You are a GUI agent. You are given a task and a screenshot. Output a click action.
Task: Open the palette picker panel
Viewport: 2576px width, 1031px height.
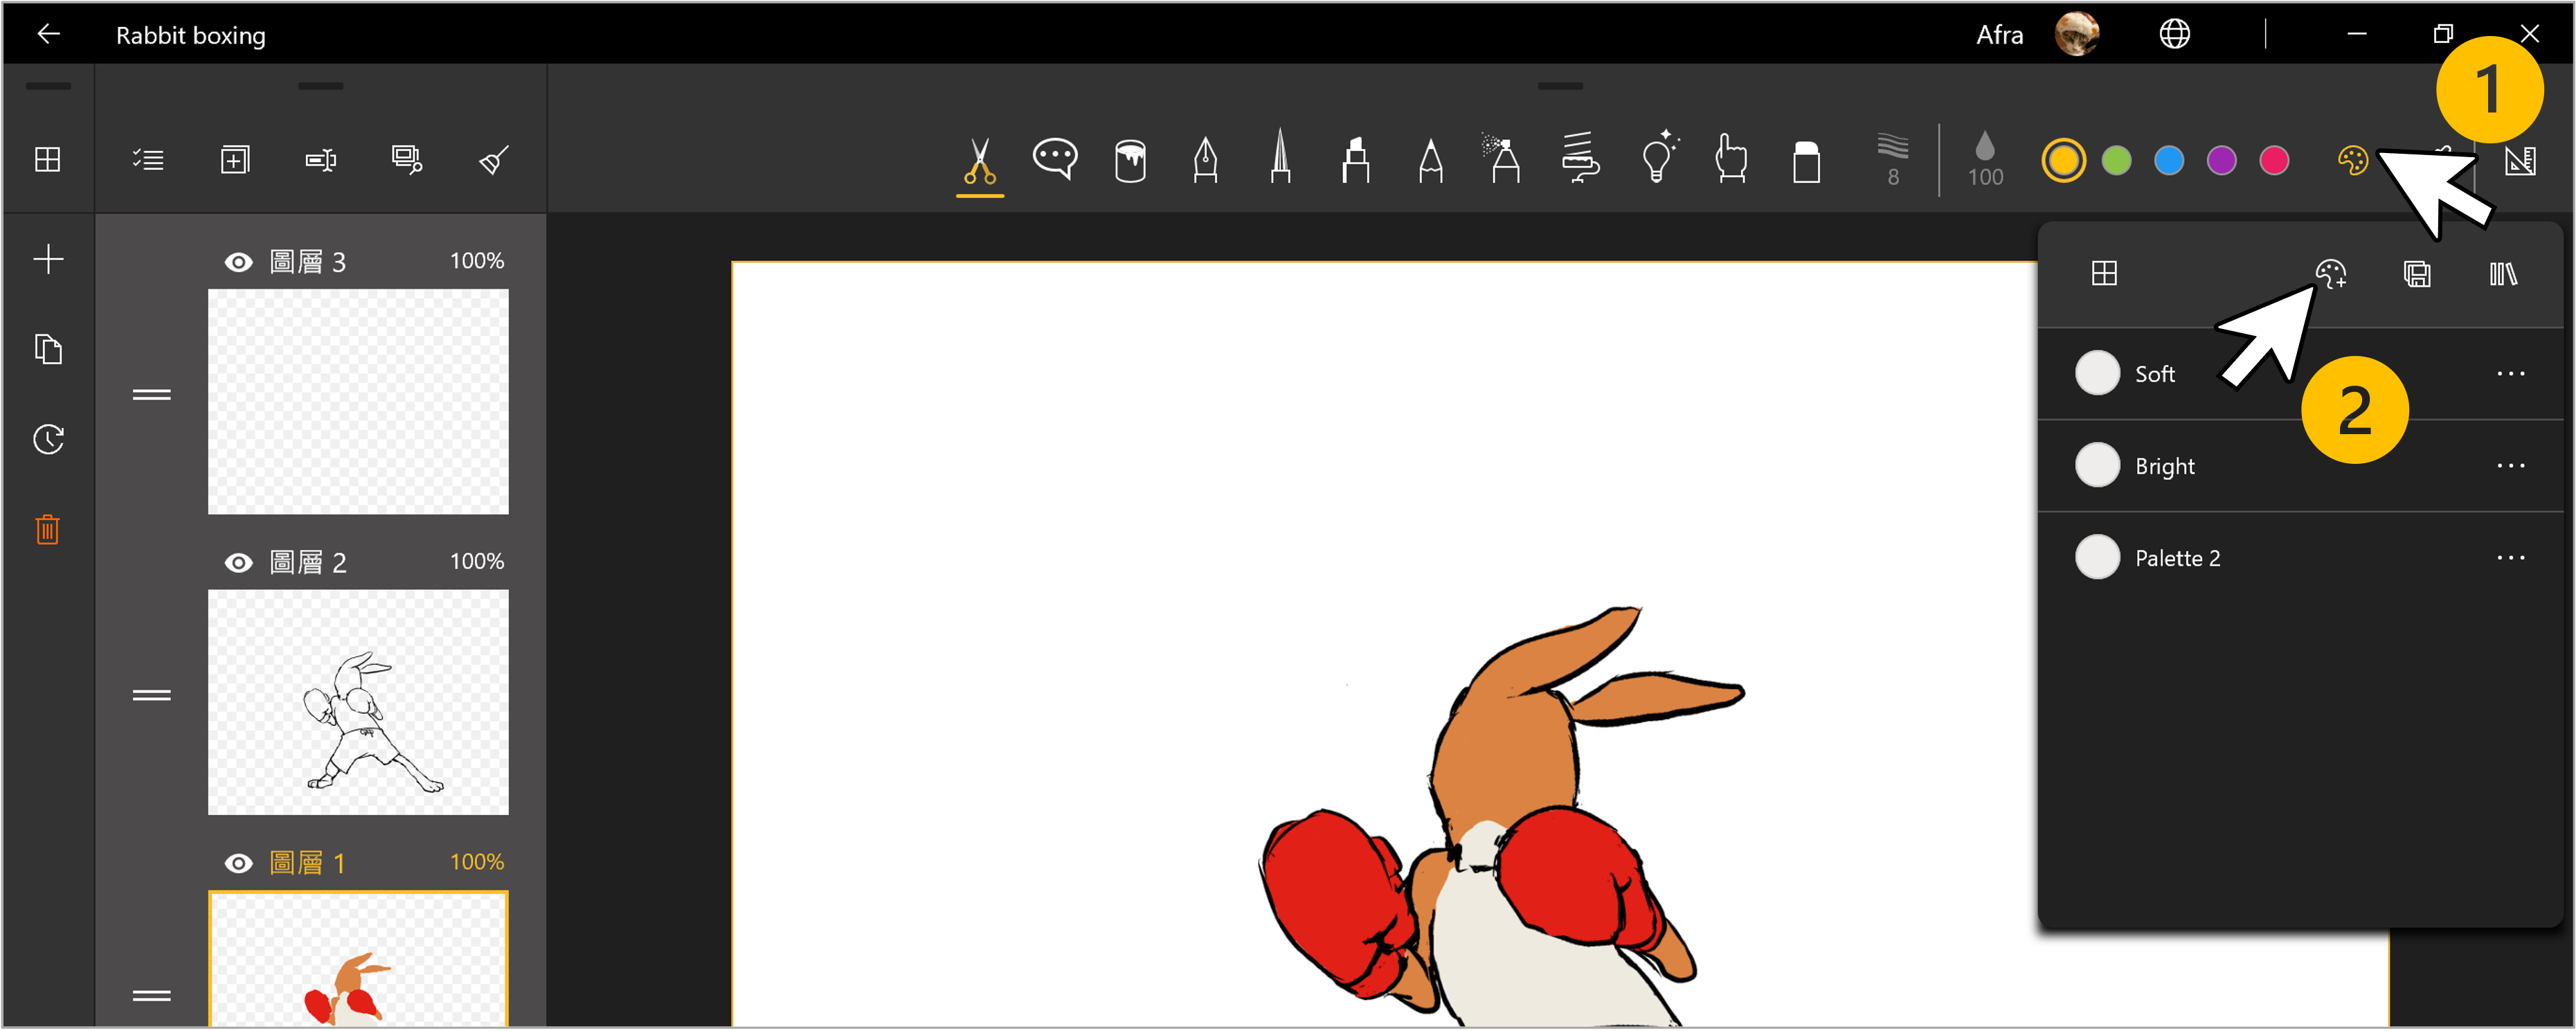[x=2354, y=160]
